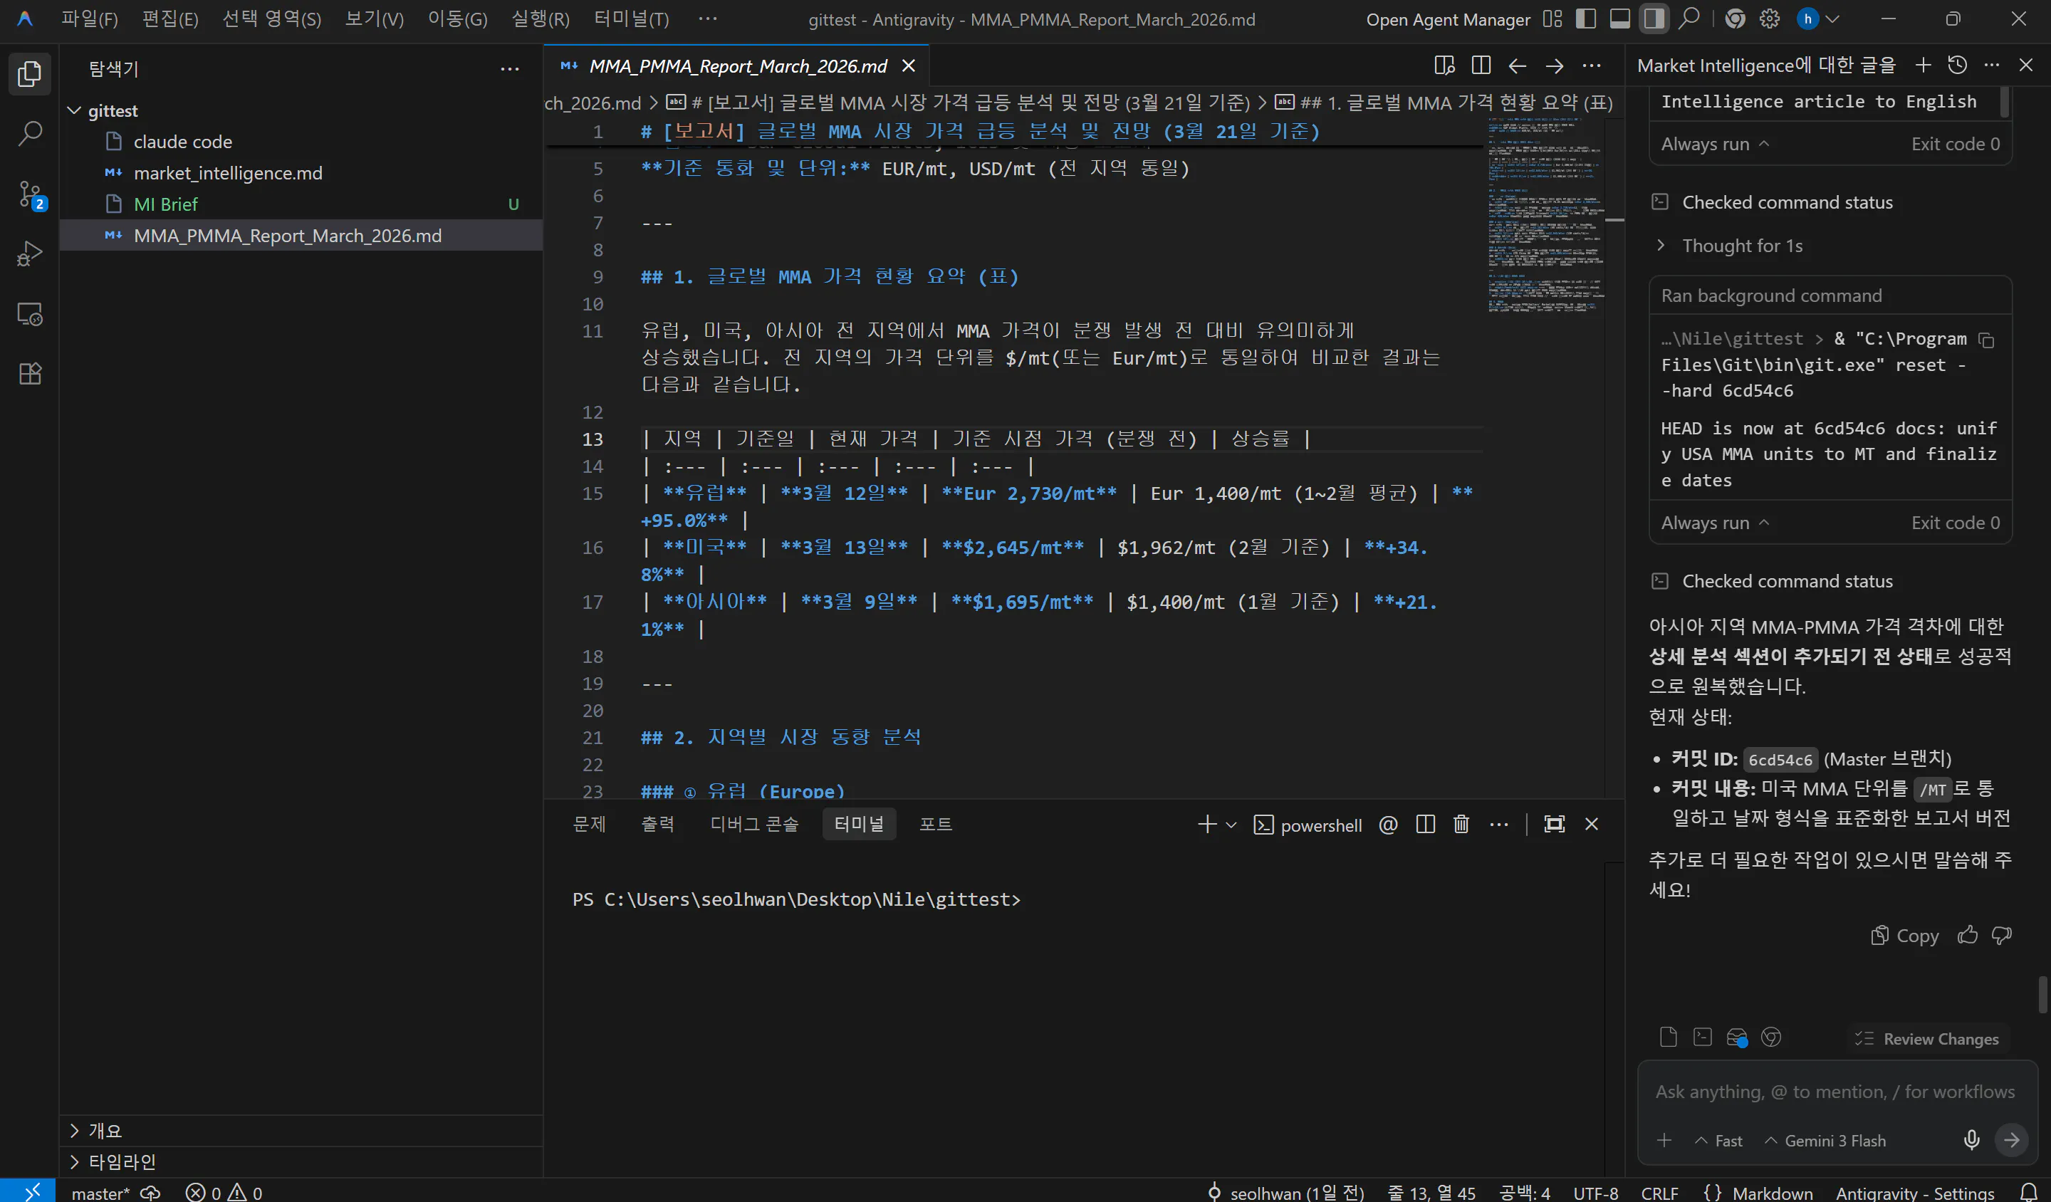2051x1202 pixels.
Task: Open the Extensions view
Action: click(x=29, y=374)
